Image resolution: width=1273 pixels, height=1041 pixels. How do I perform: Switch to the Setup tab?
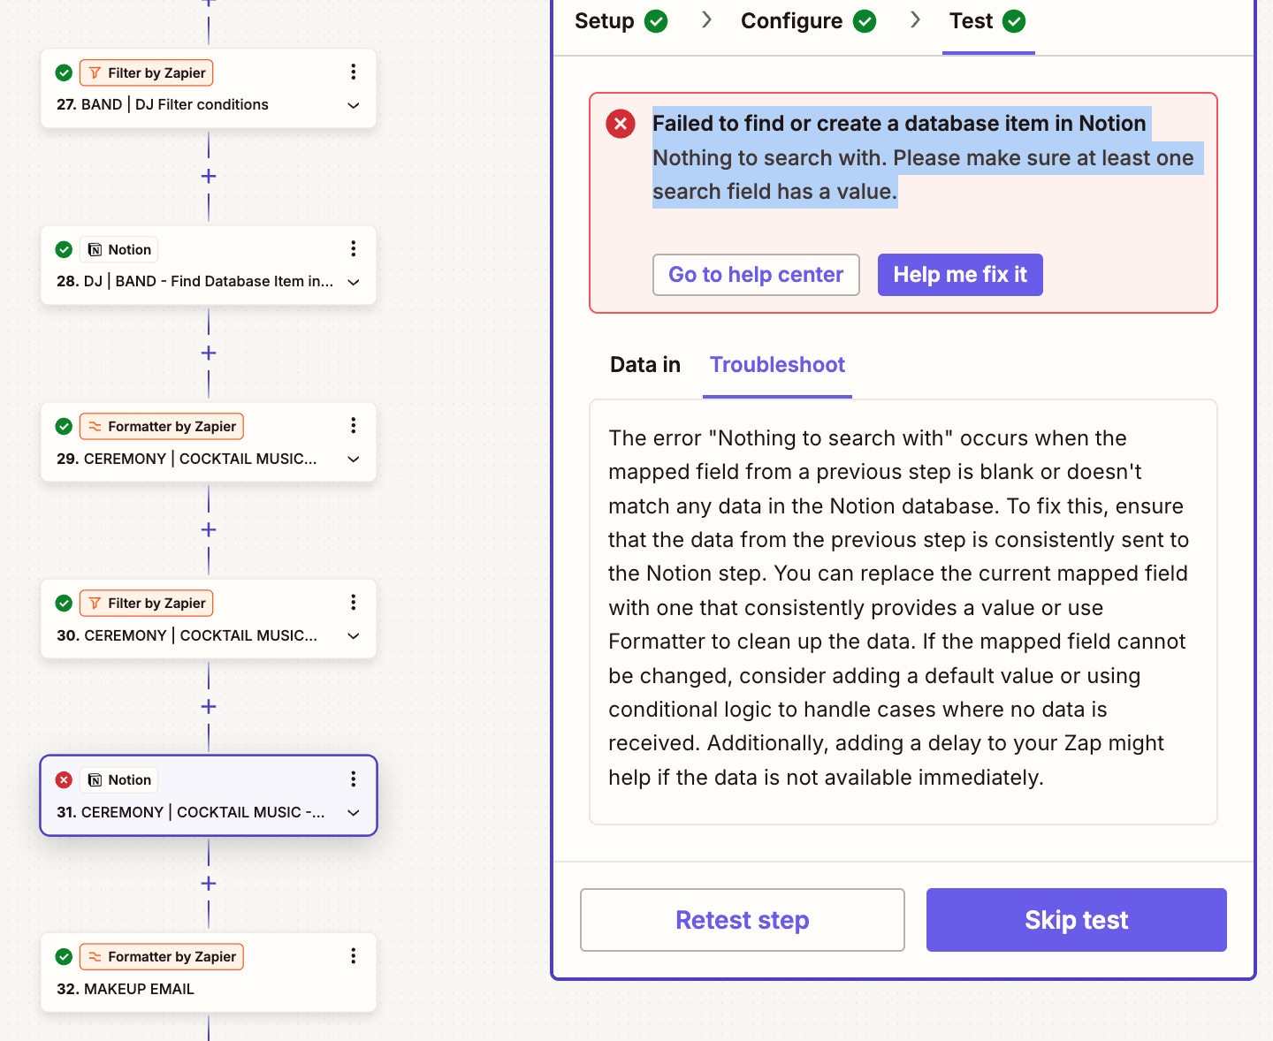click(621, 21)
